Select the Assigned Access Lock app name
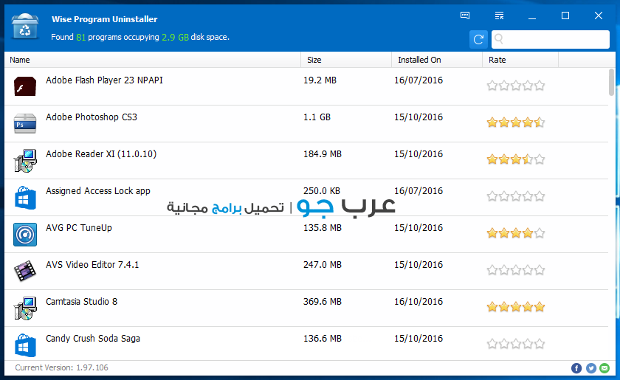 [x=98, y=191]
